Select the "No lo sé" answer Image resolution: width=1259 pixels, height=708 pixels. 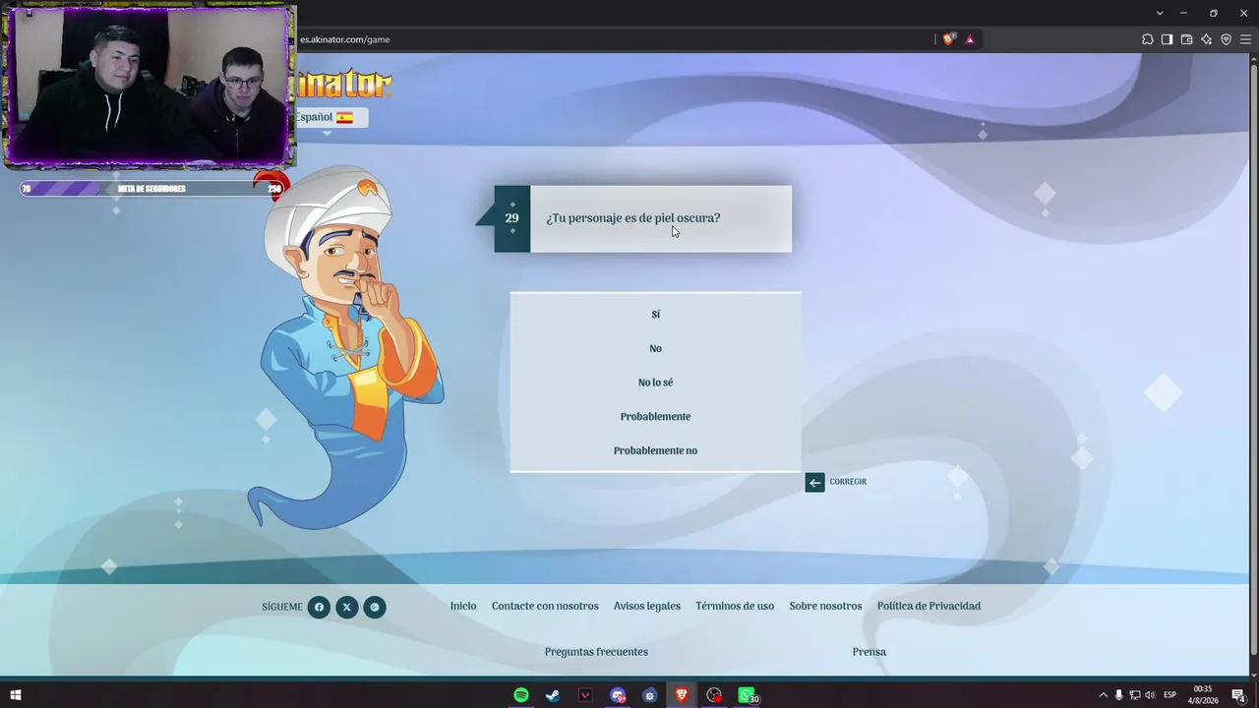point(655,383)
